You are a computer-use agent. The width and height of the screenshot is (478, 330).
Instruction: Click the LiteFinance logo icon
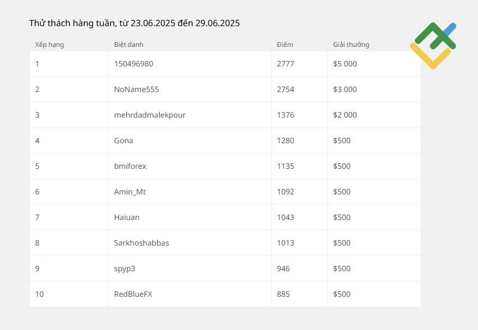[x=433, y=46]
